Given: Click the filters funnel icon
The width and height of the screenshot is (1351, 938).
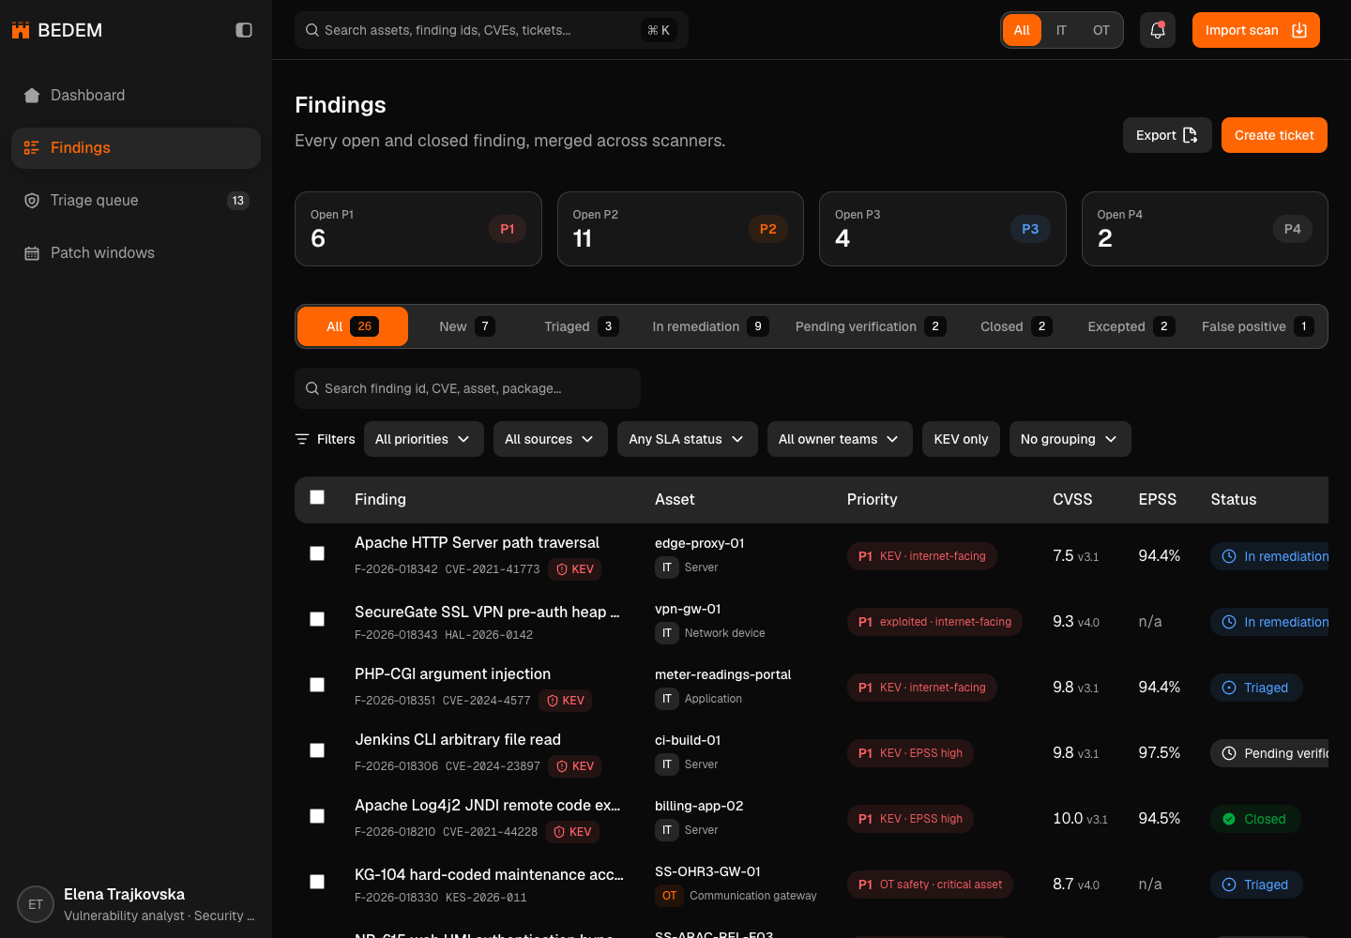Looking at the screenshot, I should pyautogui.click(x=302, y=439).
